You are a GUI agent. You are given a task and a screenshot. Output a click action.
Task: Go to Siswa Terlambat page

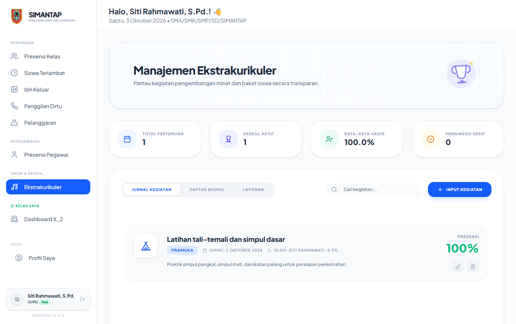pos(48,73)
